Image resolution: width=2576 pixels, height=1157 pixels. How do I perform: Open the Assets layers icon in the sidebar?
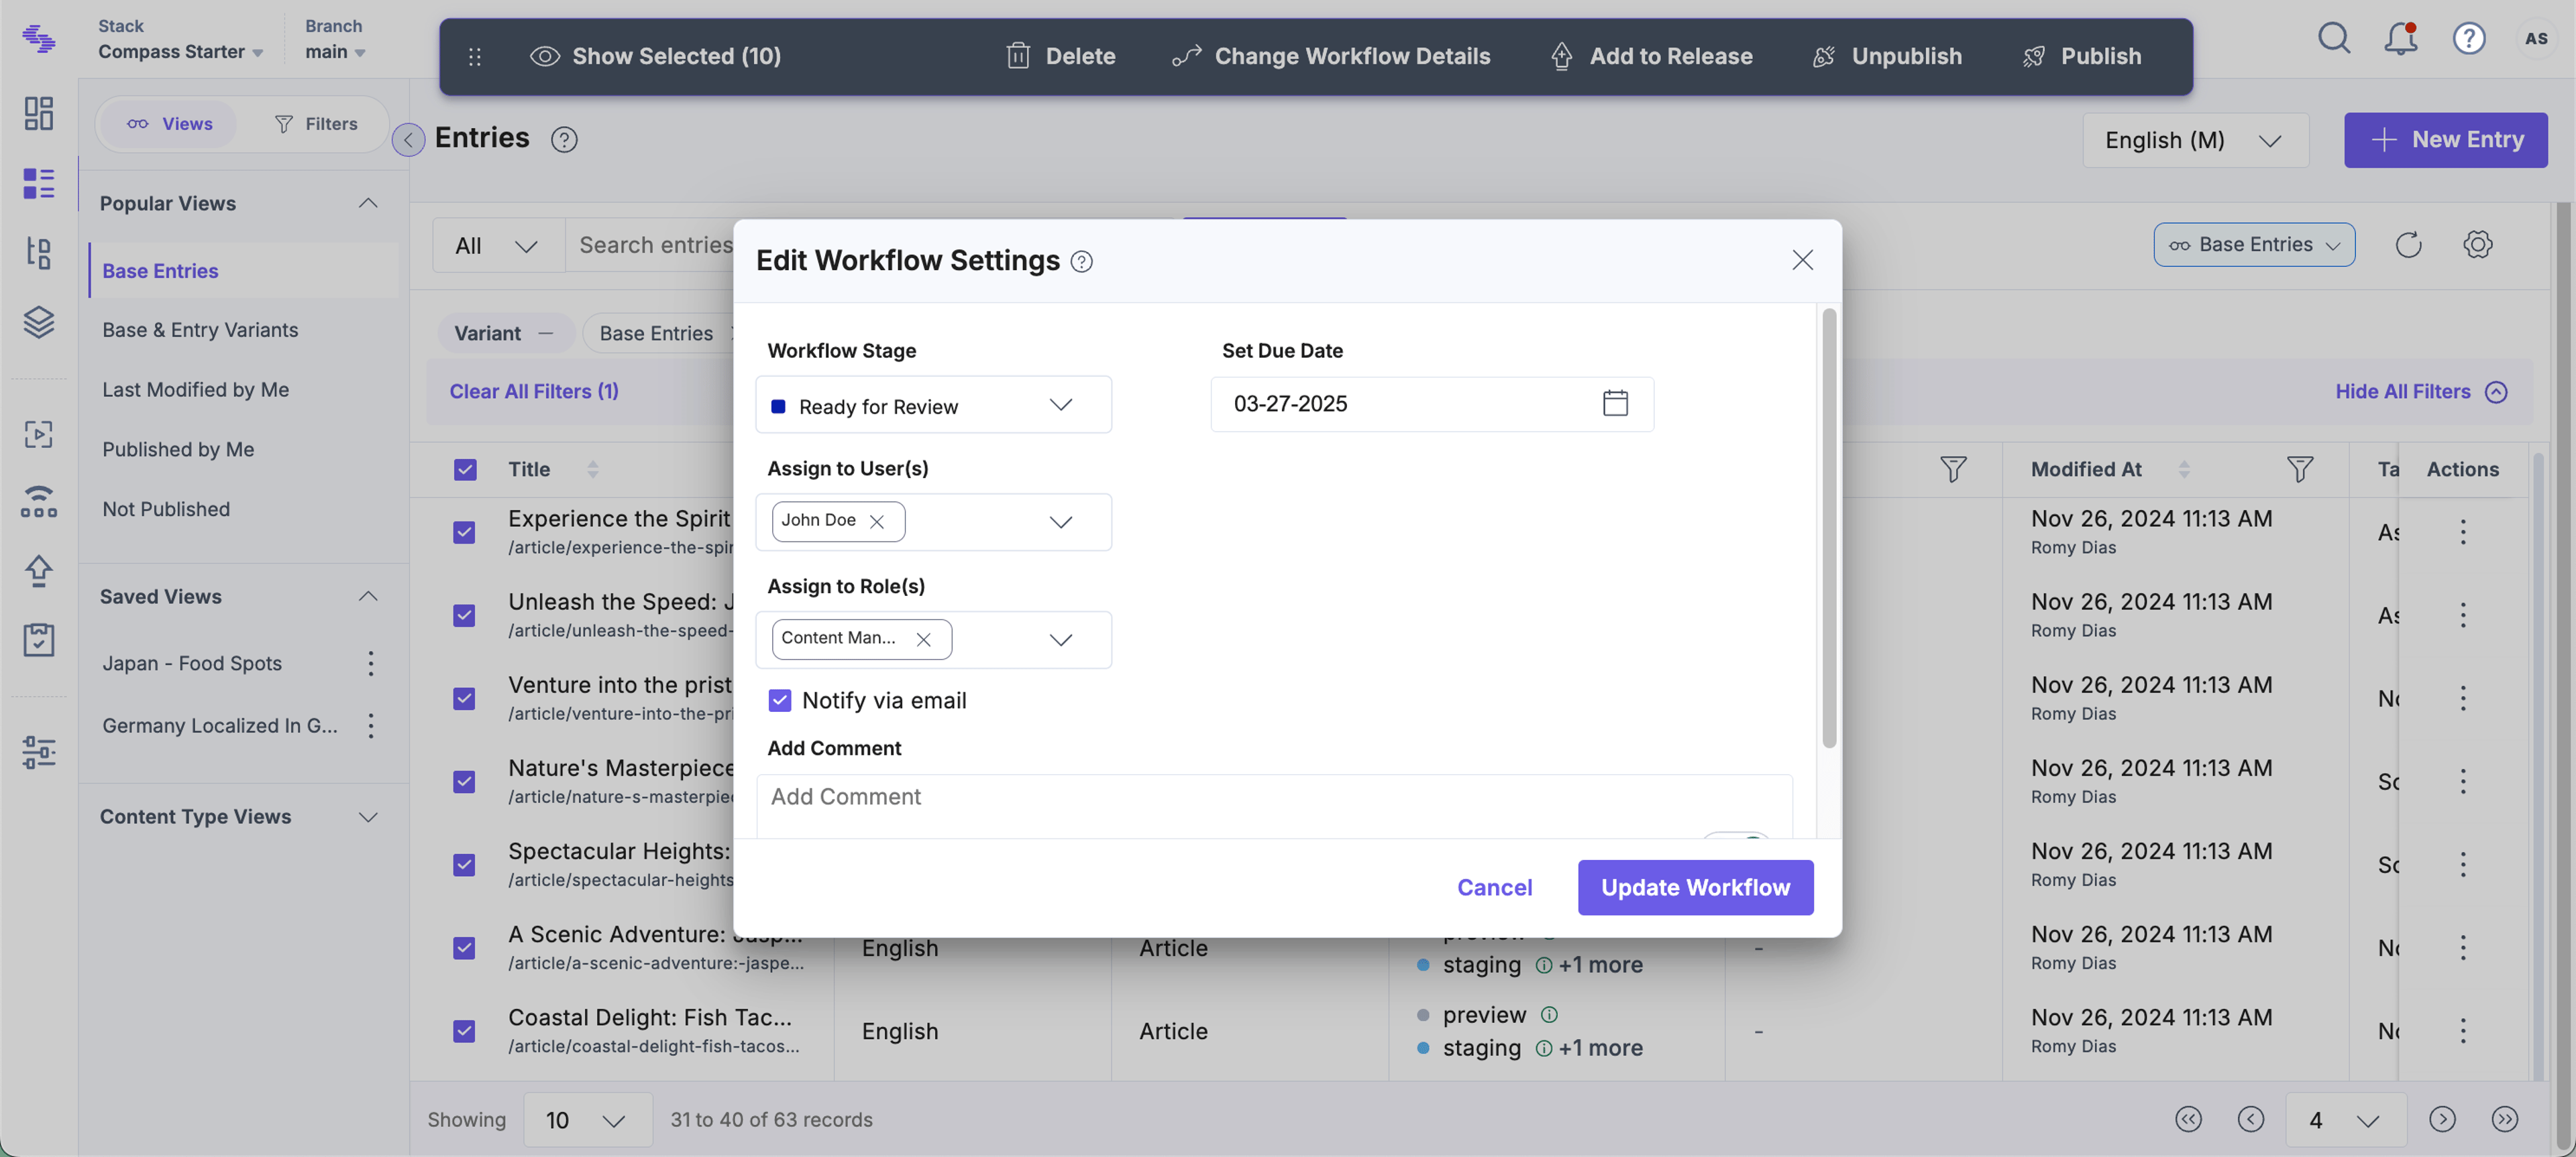tap(38, 322)
